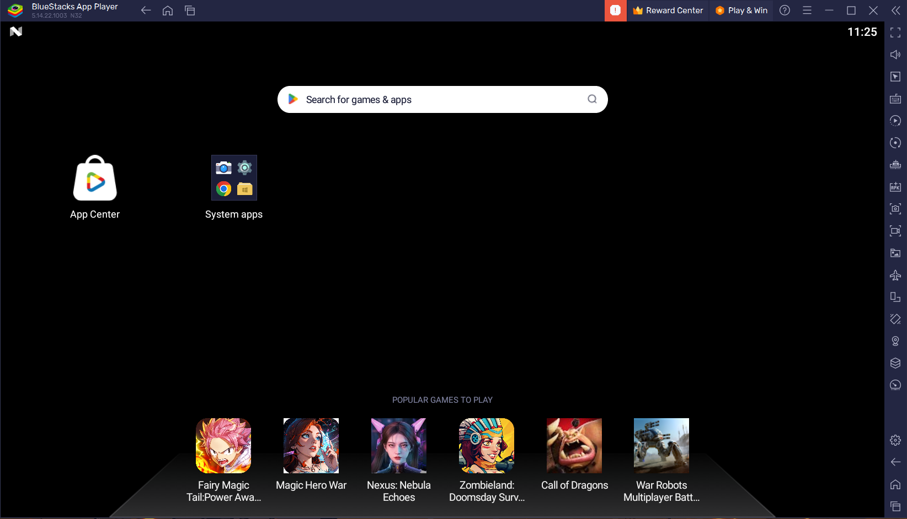Launch Call of Dragons game

tap(574, 446)
